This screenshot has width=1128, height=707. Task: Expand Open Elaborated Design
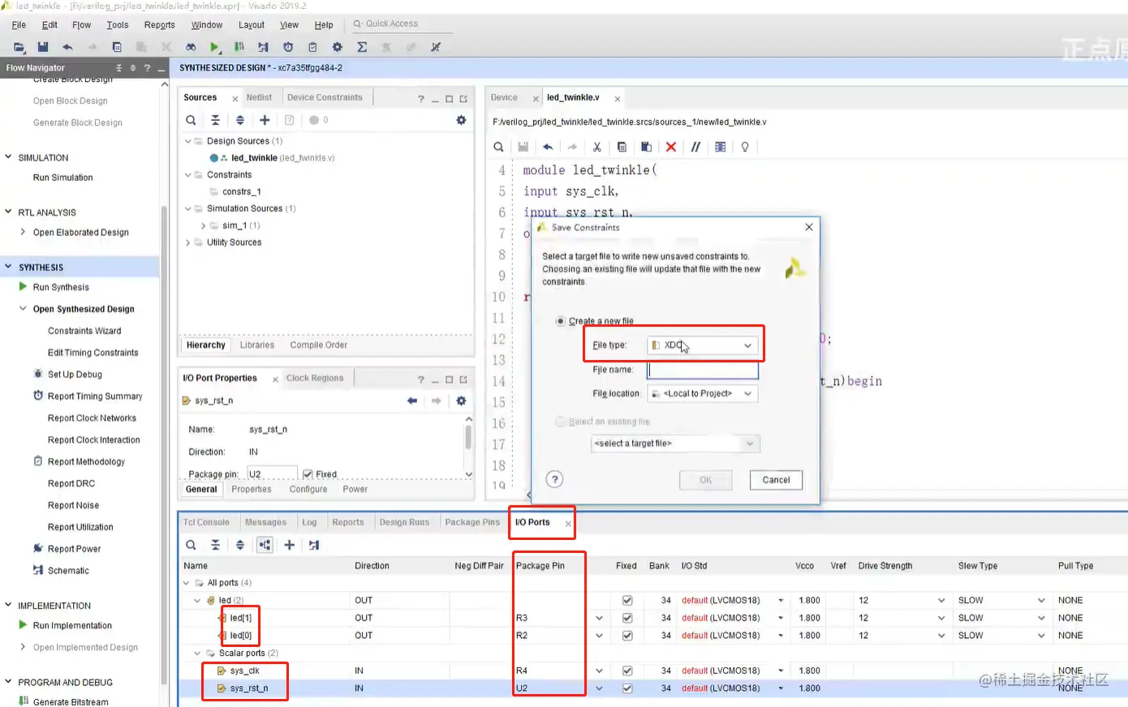pyautogui.click(x=23, y=232)
